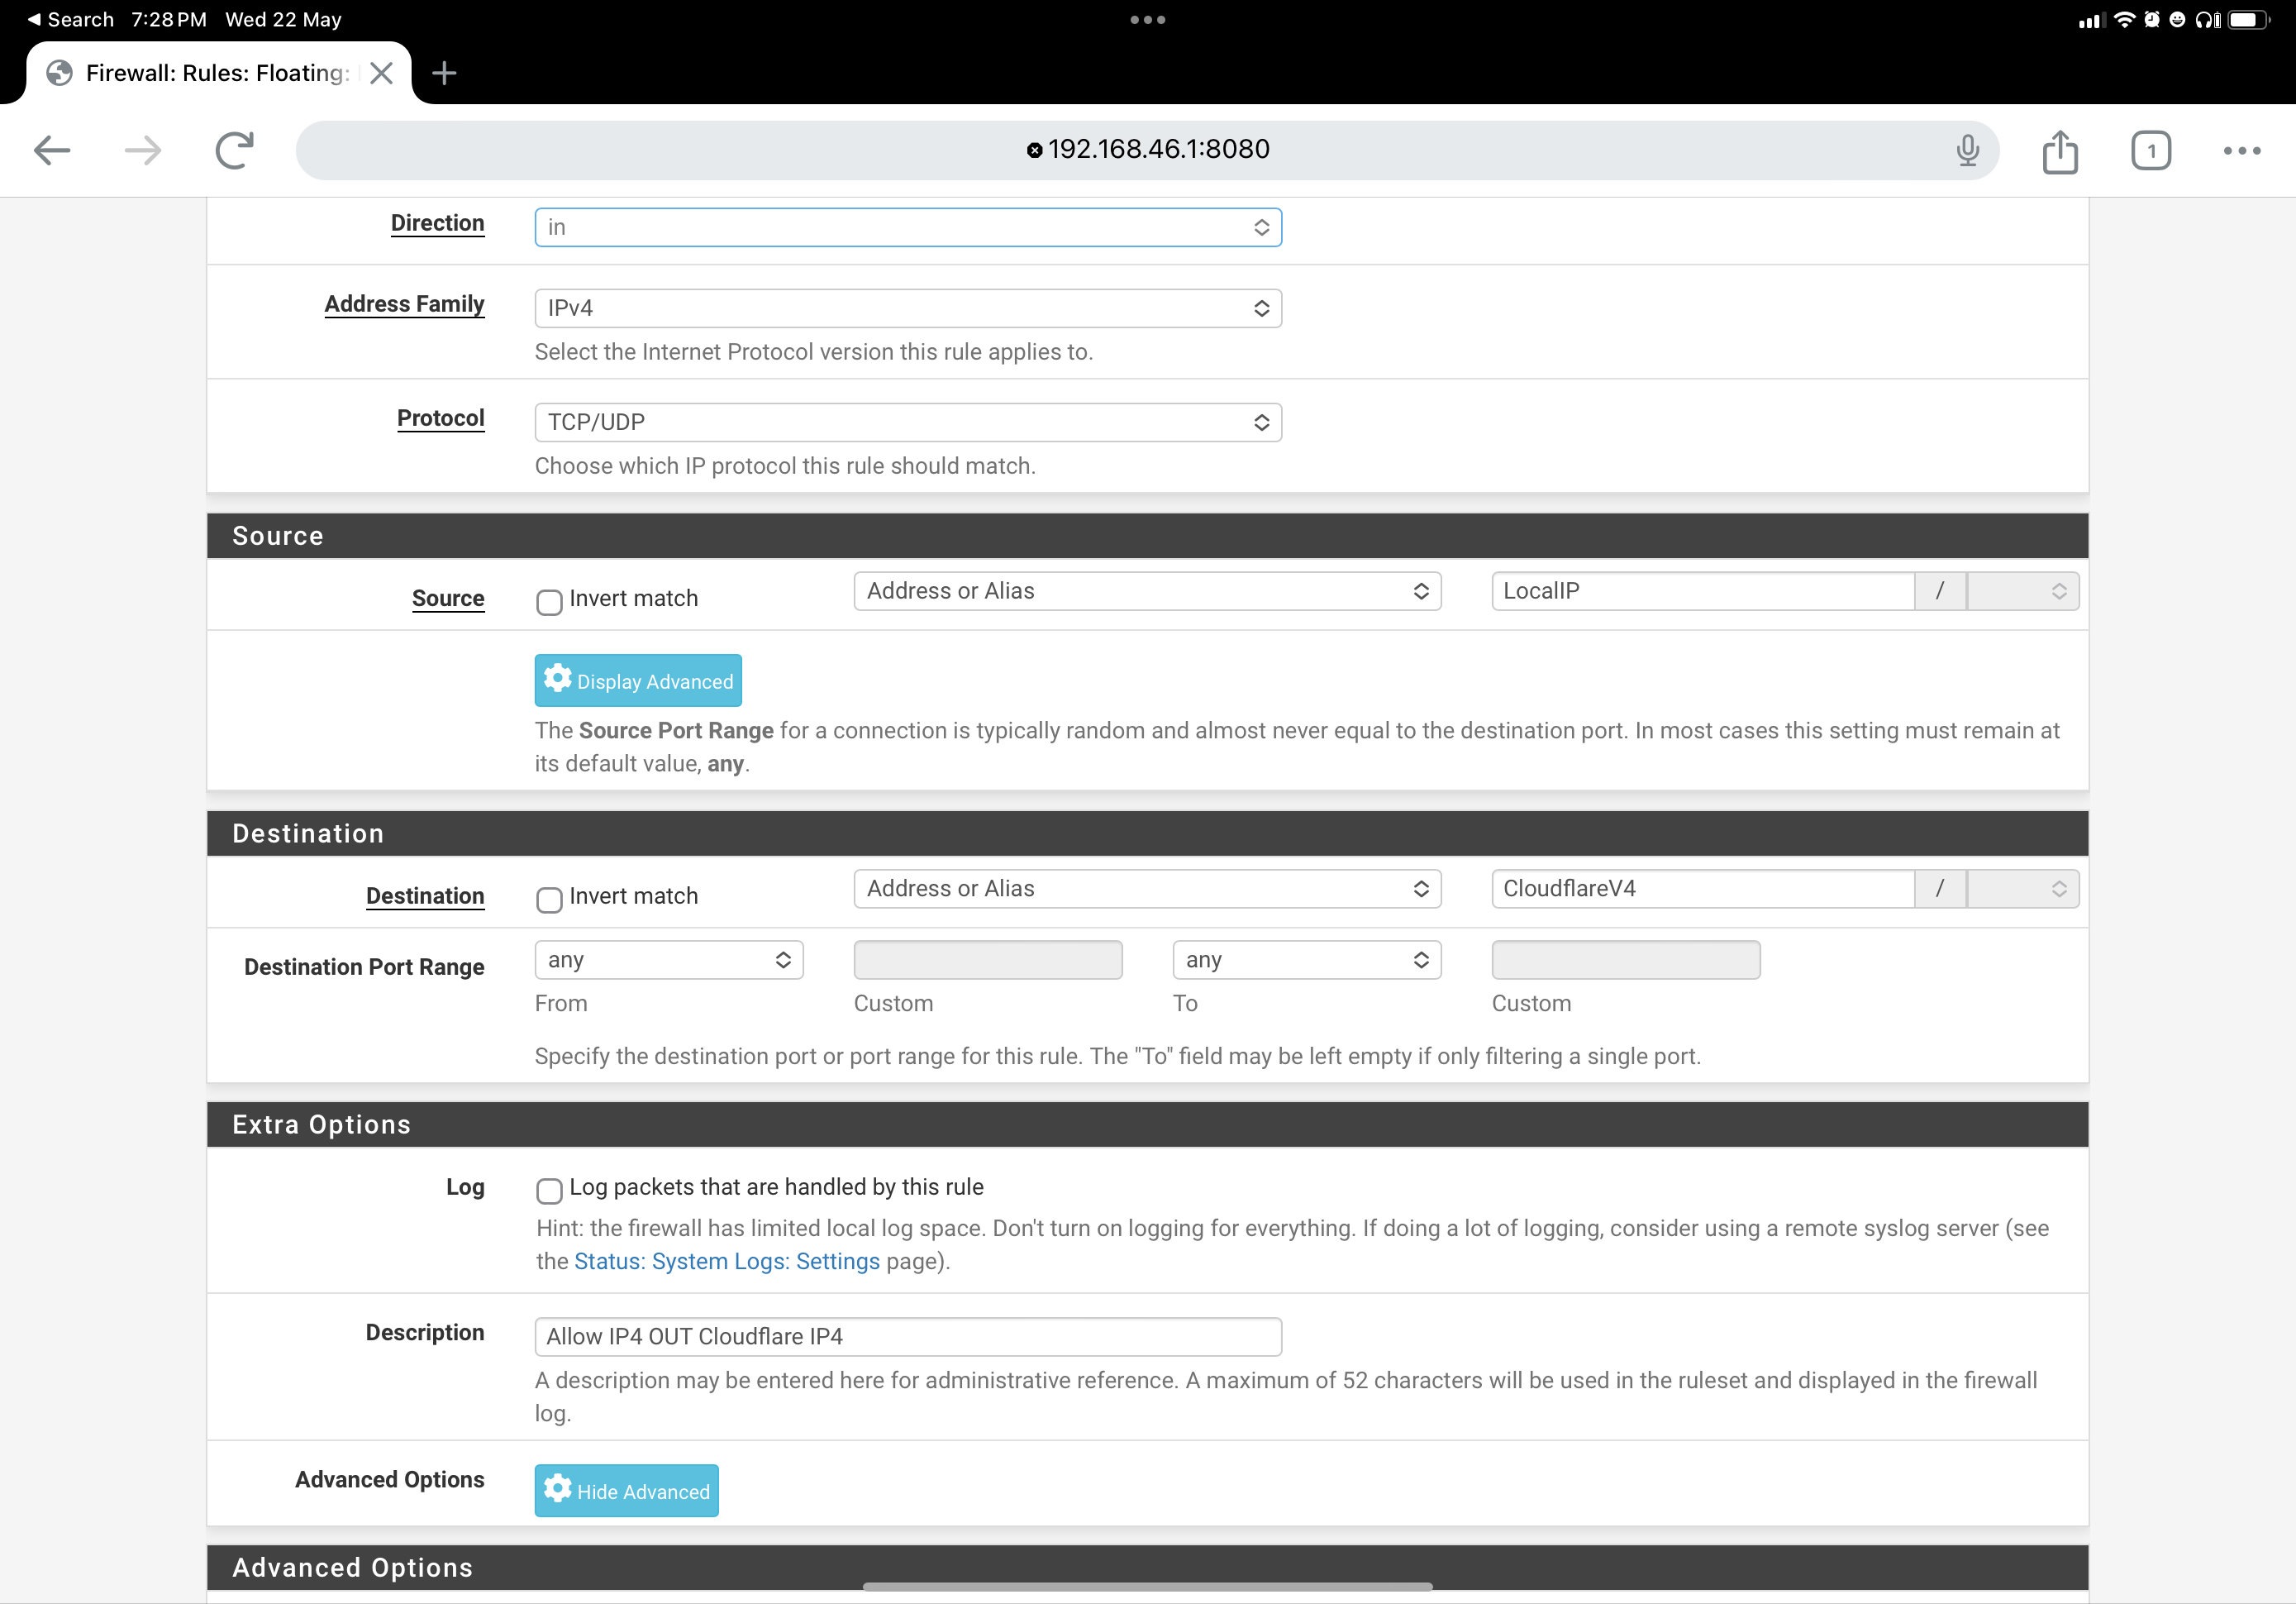The height and width of the screenshot is (1604, 2296).
Task: Open the Protocol dropdown showing TCP/UDP
Action: coord(908,422)
